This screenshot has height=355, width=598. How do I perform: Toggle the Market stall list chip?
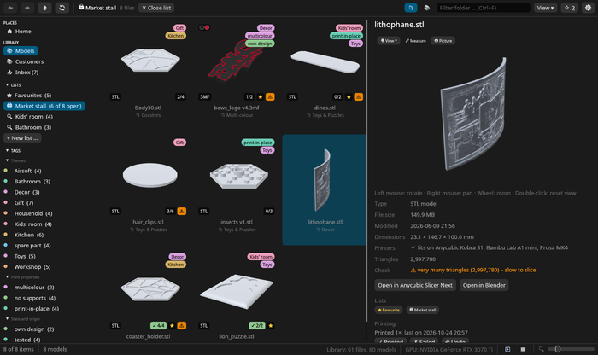(x=423, y=310)
